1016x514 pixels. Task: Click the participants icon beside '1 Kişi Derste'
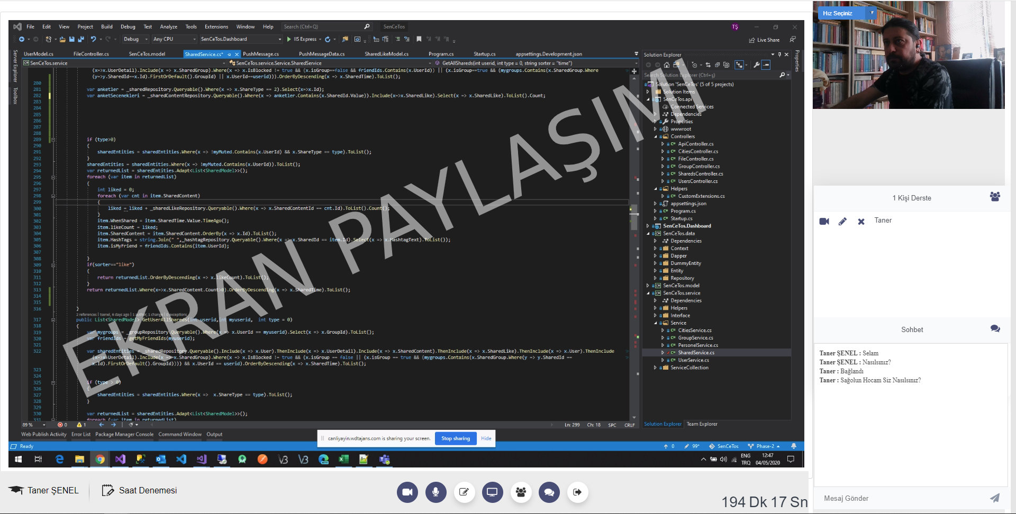[x=995, y=197]
